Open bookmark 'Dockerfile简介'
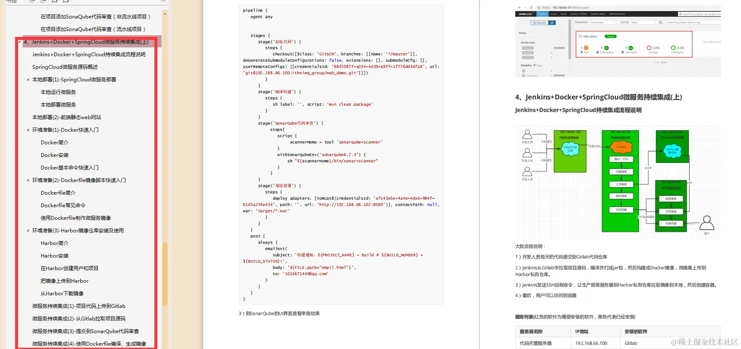The image size is (741, 349). click(x=58, y=193)
